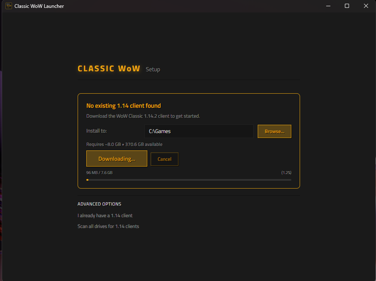
Task: Click the 'Requires ~8.0 GB' disk space text
Action: click(x=104, y=145)
